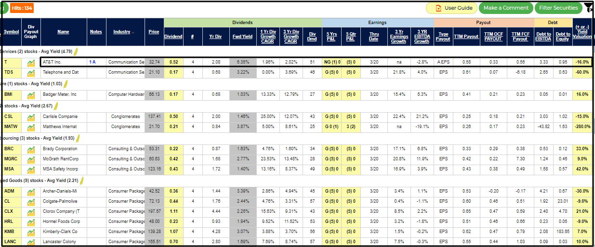Open dividend payout graph for MATW

pyautogui.click(x=31, y=127)
